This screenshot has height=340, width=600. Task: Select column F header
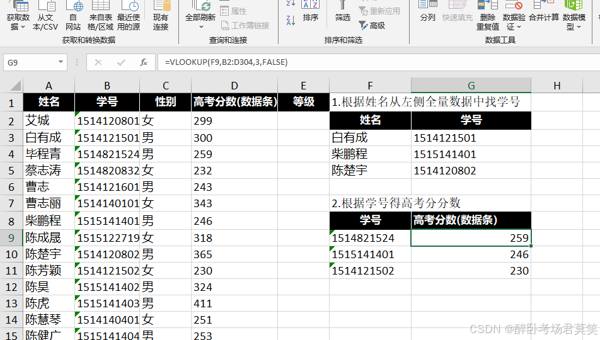click(x=370, y=86)
